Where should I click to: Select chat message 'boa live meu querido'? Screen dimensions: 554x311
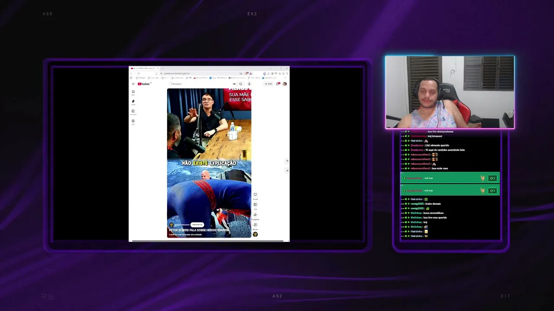tap(435, 218)
